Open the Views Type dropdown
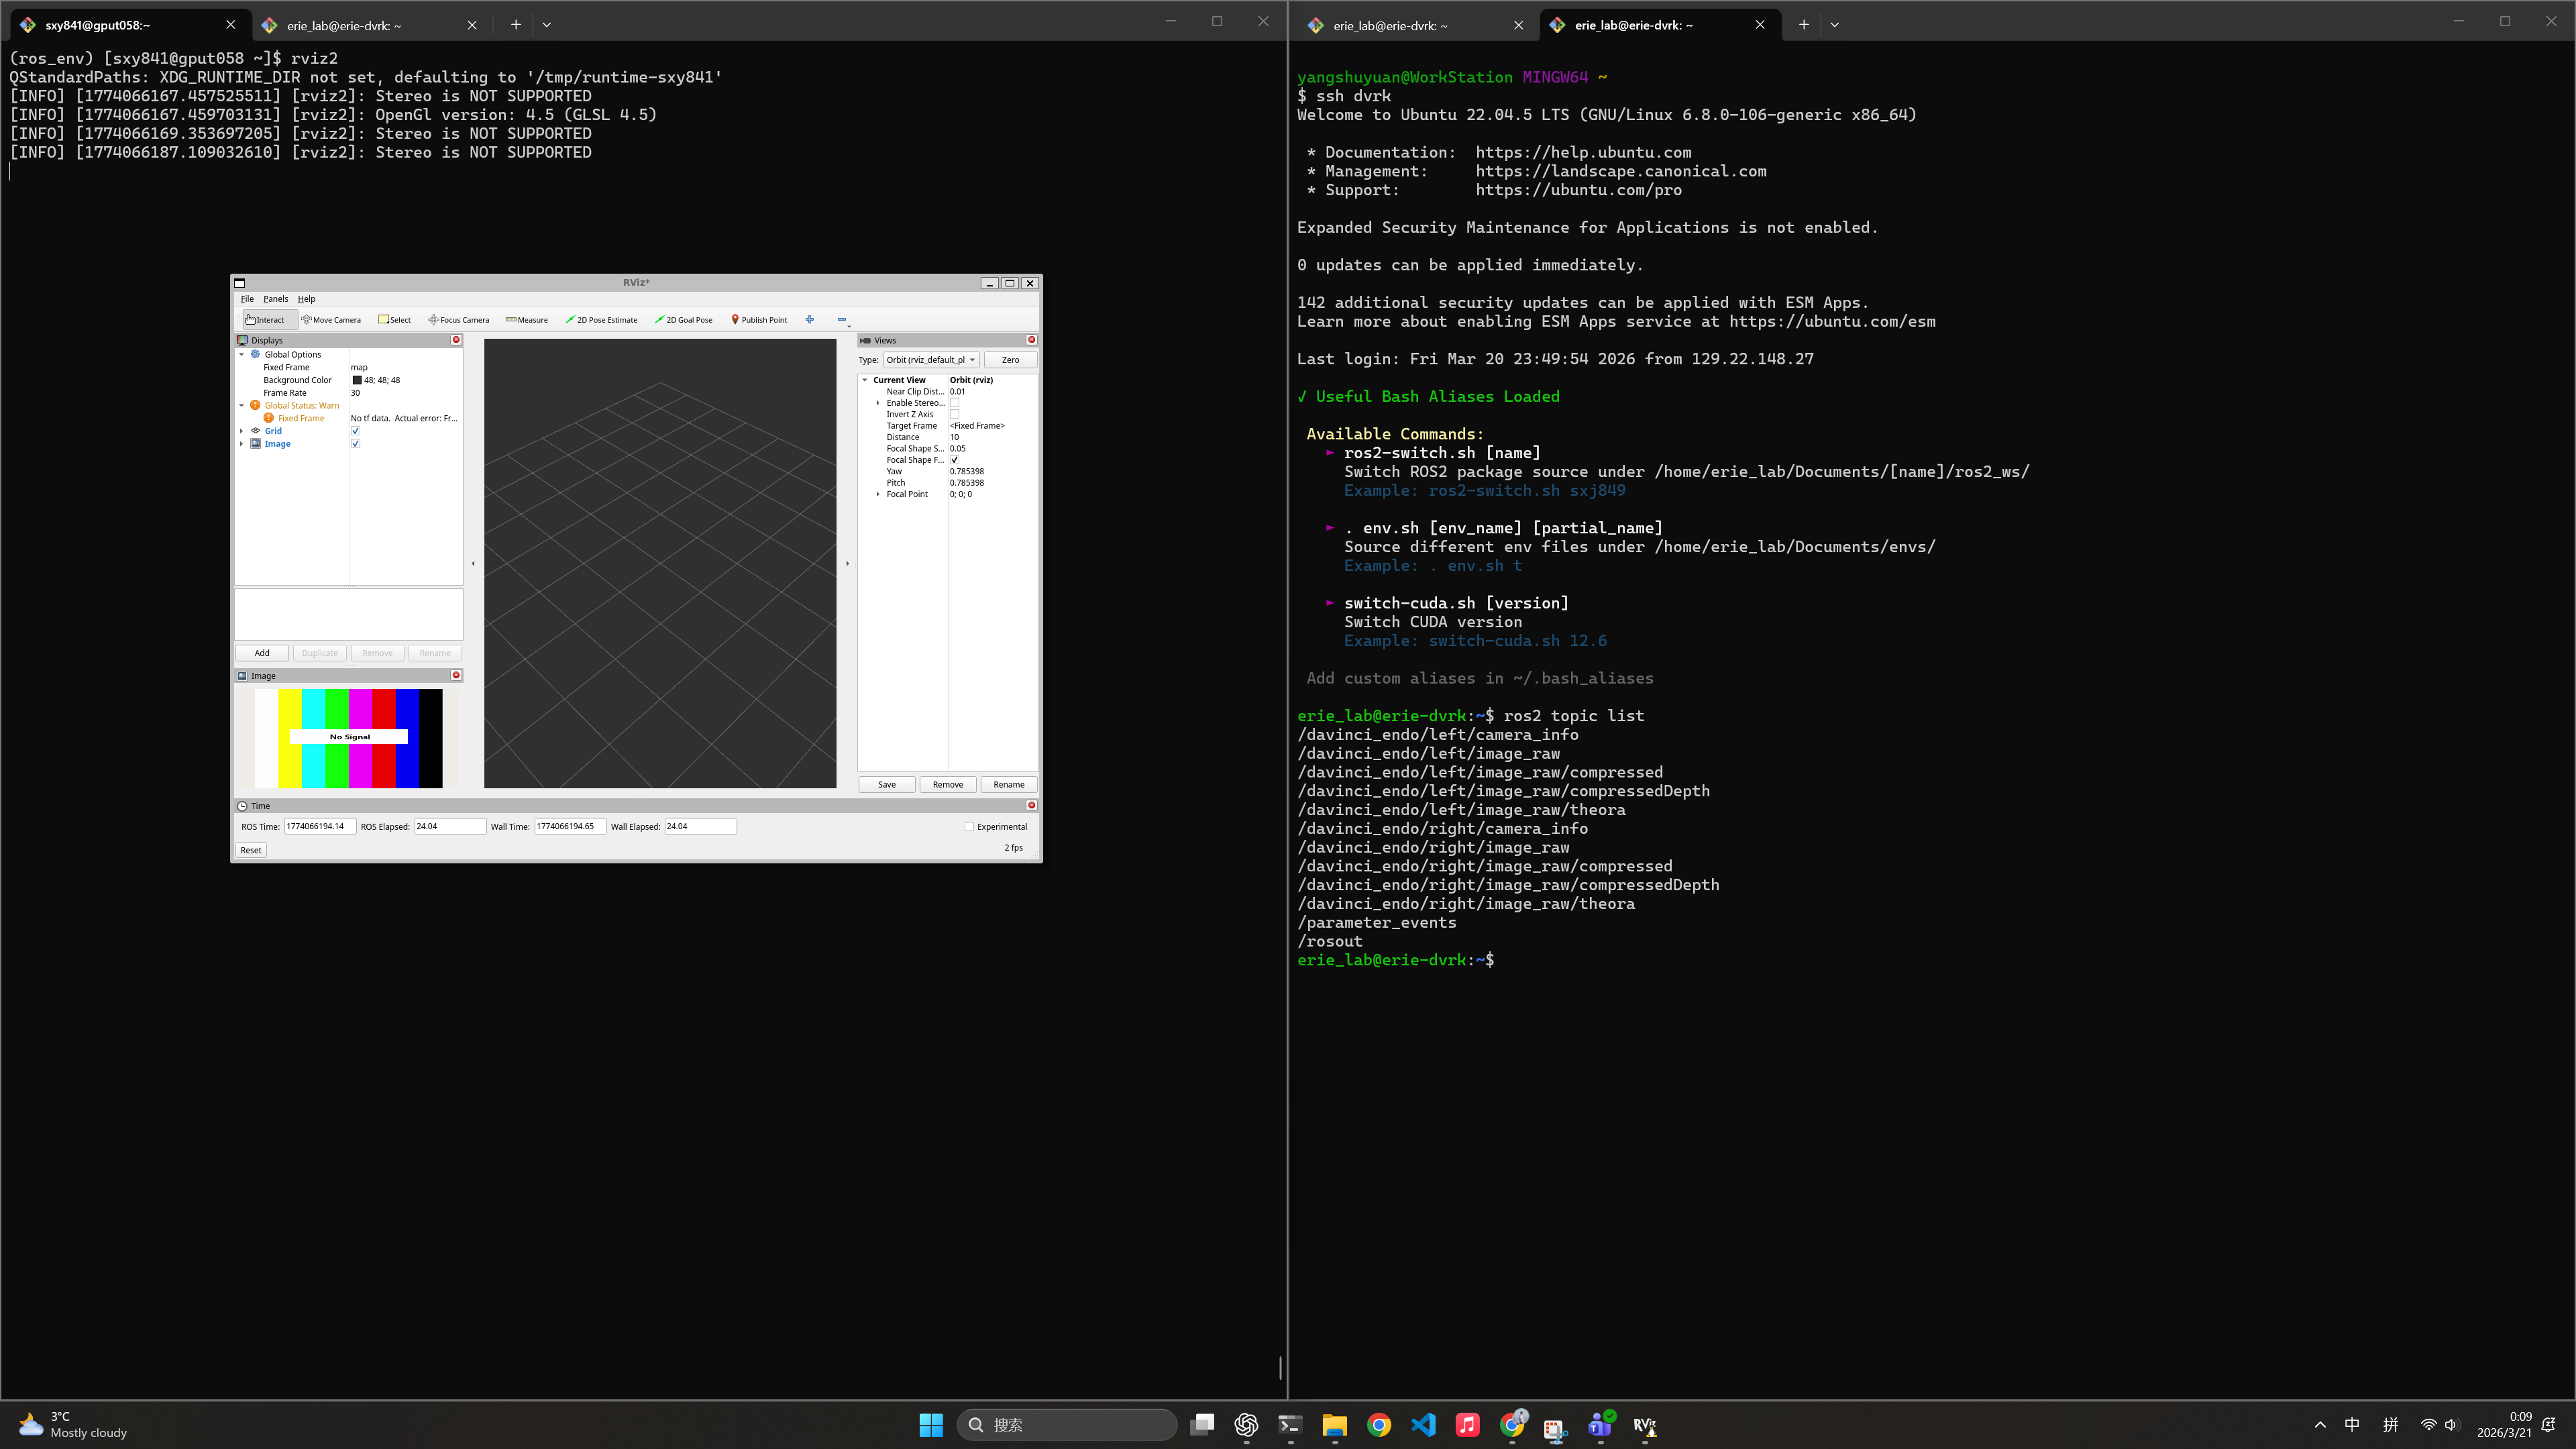2576x1449 pixels. point(930,360)
